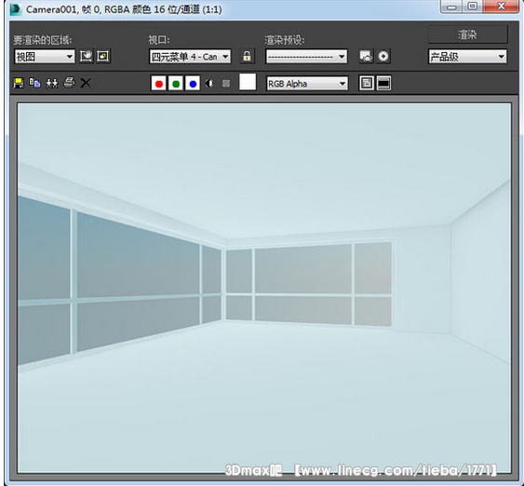Open the viewport selection dropdown

190,57
